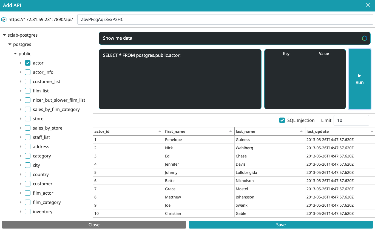Check the store checkbox
Image resolution: width=375 pixels, height=231 pixels.
(28, 119)
